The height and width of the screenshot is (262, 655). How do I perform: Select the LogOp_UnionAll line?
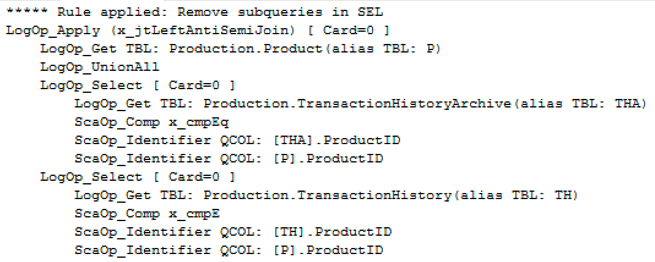[100, 67]
